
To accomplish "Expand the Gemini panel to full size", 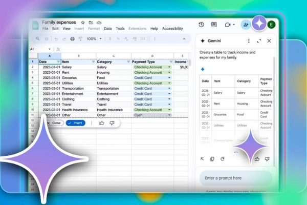I will coord(259,40).
